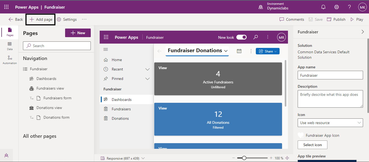Click the Select icon button
Image resolution: width=369 pixels, height=162 pixels.
[312, 145]
